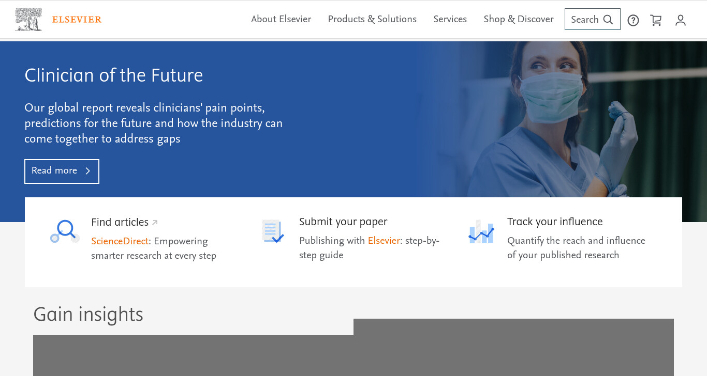Follow the orange Elsevier publishing link
The image size is (707, 376).
click(384, 241)
